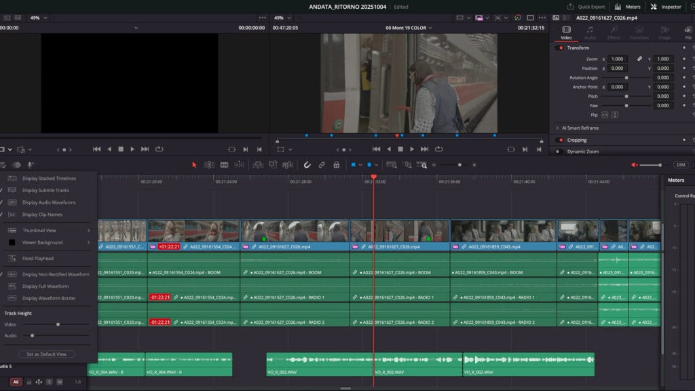This screenshot has width=695, height=391.
Task: Expand the Thumbnail View submenu
Action: [x=89, y=231]
